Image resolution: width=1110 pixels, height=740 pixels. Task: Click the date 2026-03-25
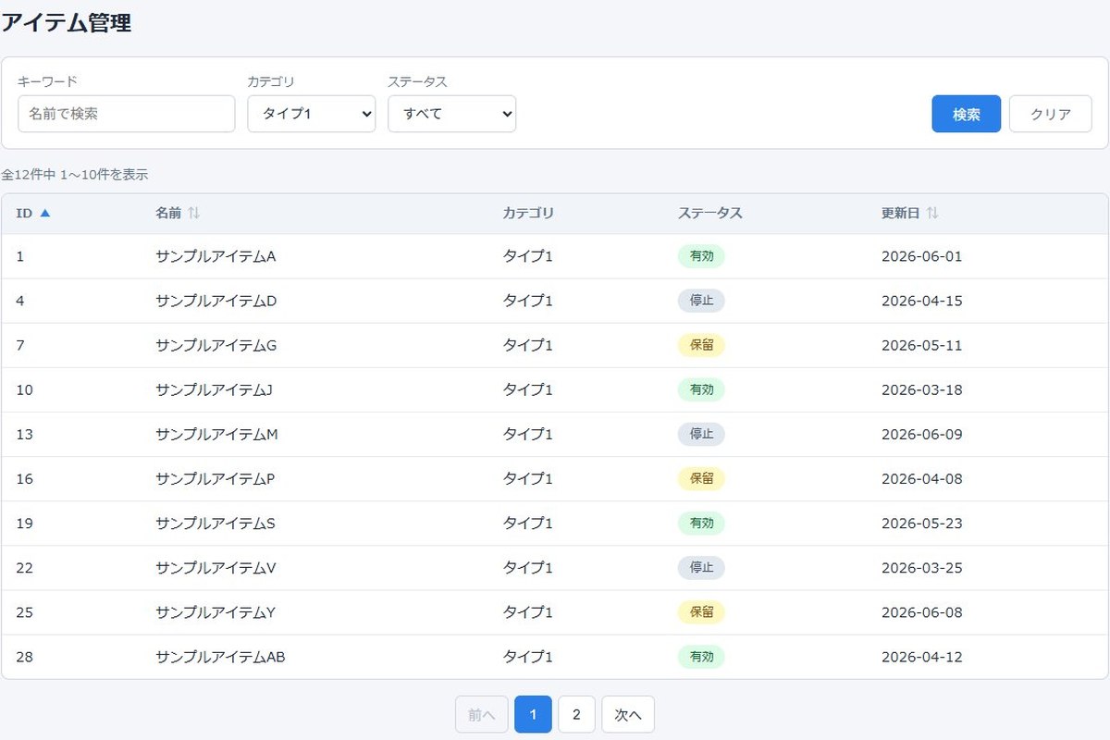(x=921, y=567)
